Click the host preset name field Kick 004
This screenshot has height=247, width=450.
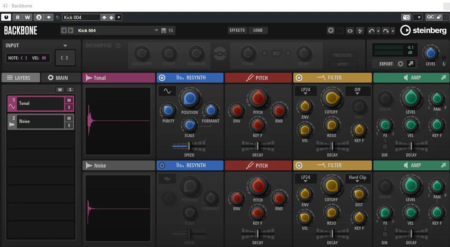click(x=81, y=18)
